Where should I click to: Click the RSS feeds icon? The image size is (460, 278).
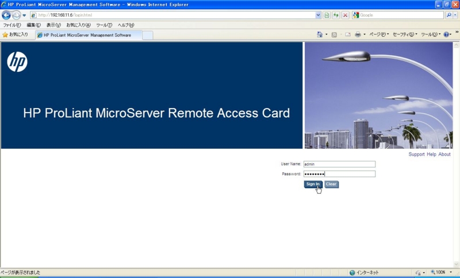334,34
